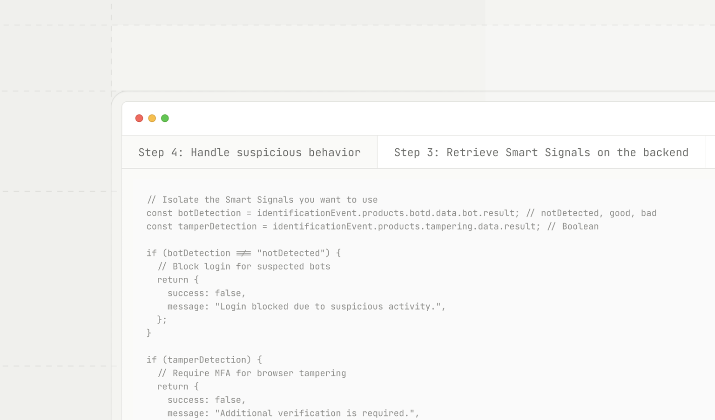Click the red close window dot
This screenshot has height=420, width=715.
click(x=139, y=118)
